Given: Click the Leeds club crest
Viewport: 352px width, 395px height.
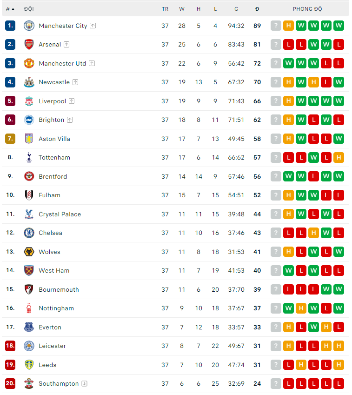Looking at the screenshot, I should 29,365.
